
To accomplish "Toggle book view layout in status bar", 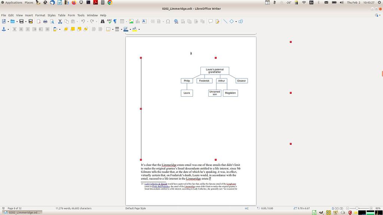I will pyautogui.click(x=341, y=208).
